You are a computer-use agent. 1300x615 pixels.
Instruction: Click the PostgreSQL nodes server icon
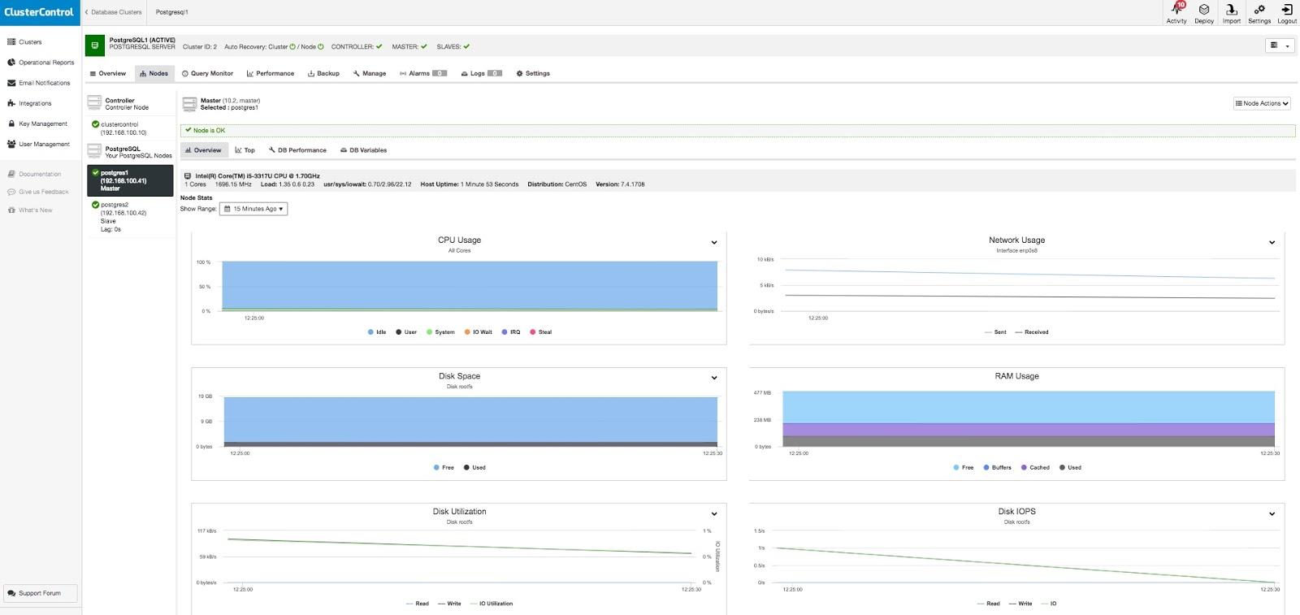[94, 151]
